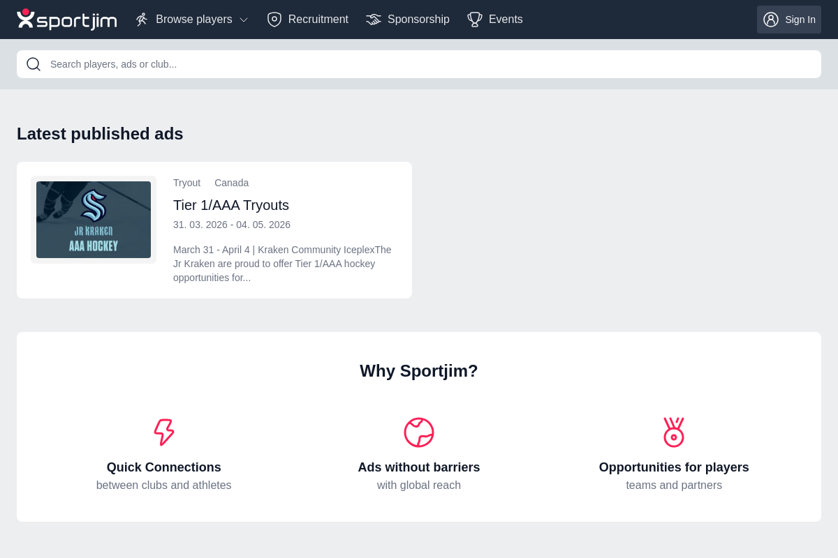Open the Sponsorship section
Image resolution: width=838 pixels, height=558 pixels.
418,20
